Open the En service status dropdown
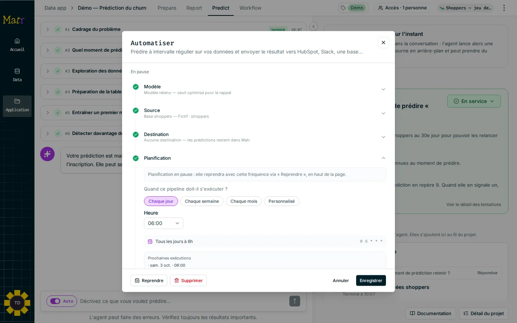 pyautogui.click(x=474, y=101)
